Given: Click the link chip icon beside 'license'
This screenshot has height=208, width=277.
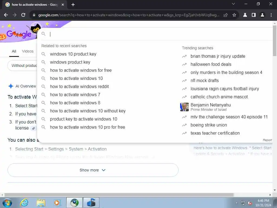Looking at the screenshot, I should coord(33,128).
